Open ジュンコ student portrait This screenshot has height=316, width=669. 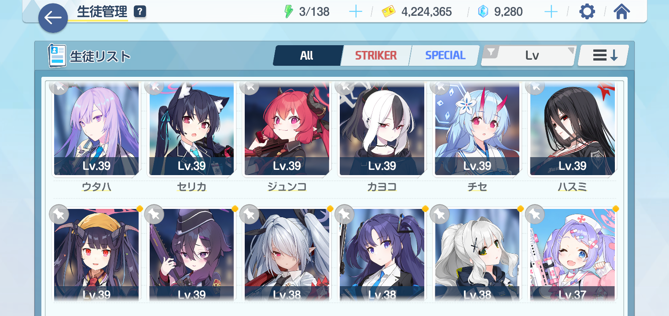click(287, 129)
